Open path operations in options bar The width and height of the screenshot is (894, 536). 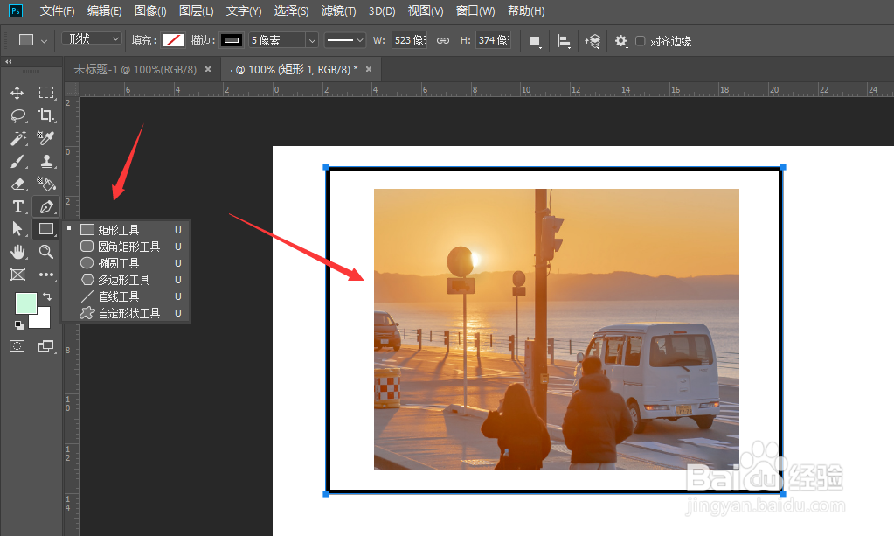(535, 41)
